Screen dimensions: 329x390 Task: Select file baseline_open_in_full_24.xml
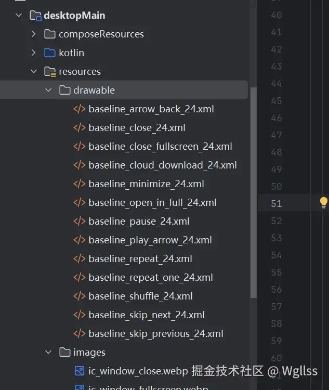[x=152, y=203]
